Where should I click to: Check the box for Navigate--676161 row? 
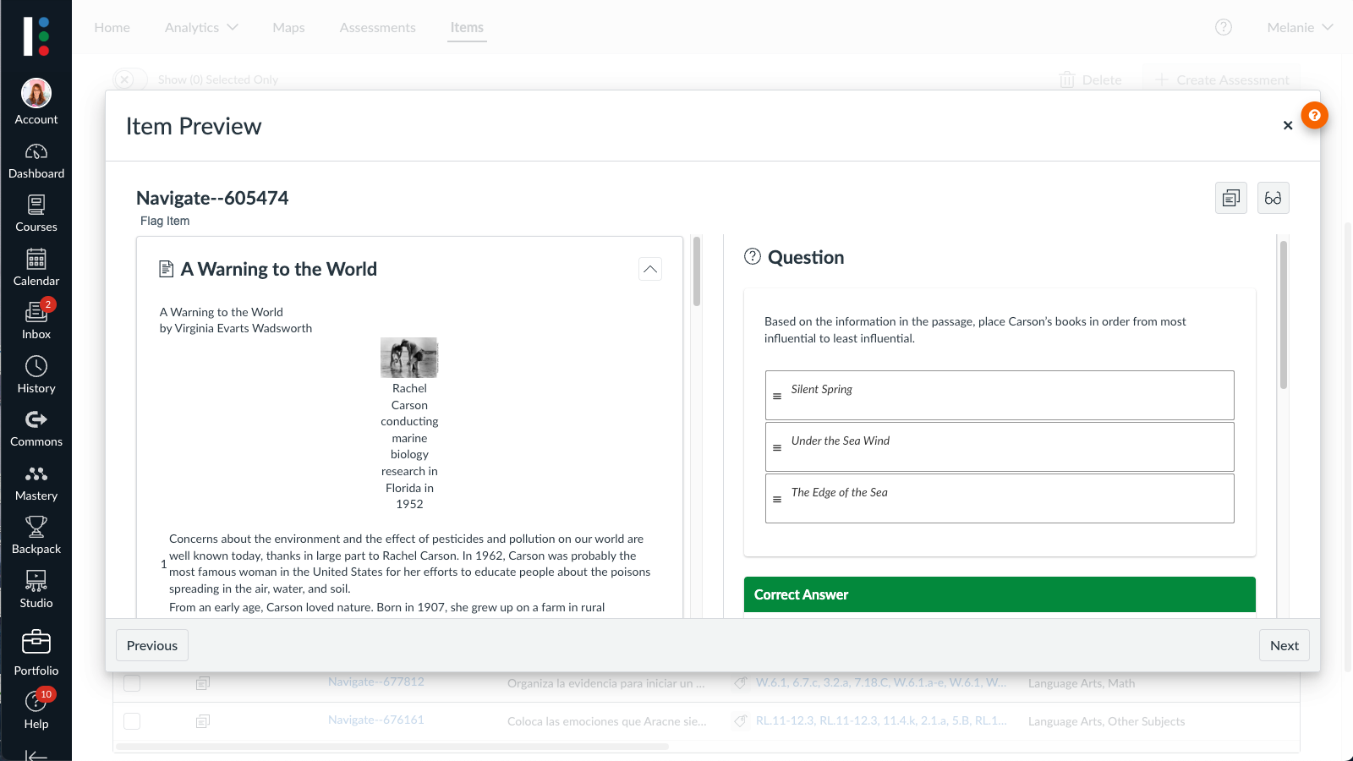coord(132,721)
